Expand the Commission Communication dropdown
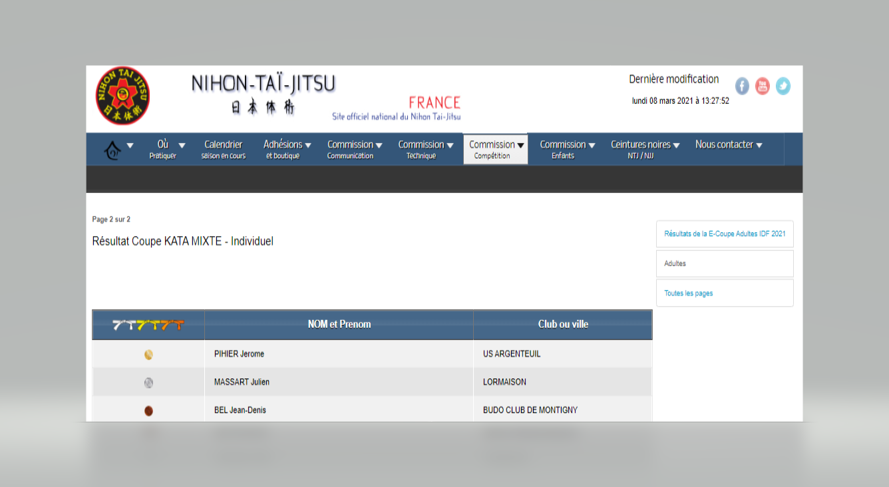This screenshot has width=889, height=487. (354, 149)
